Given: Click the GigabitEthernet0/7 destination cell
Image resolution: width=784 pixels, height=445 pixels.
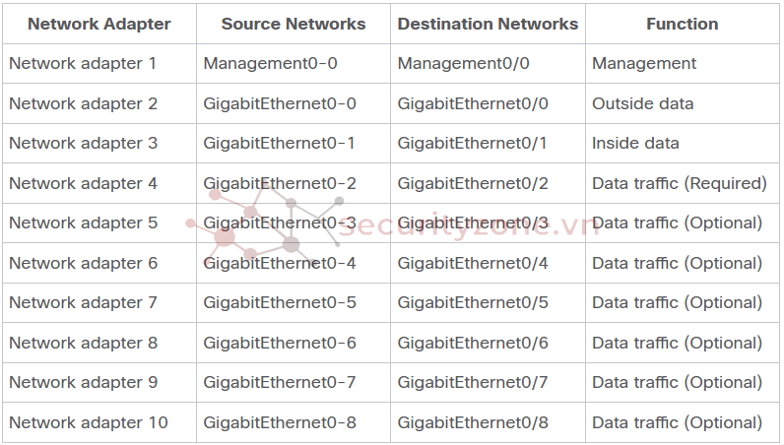Looking at the screenshot, I should [488, 383].
